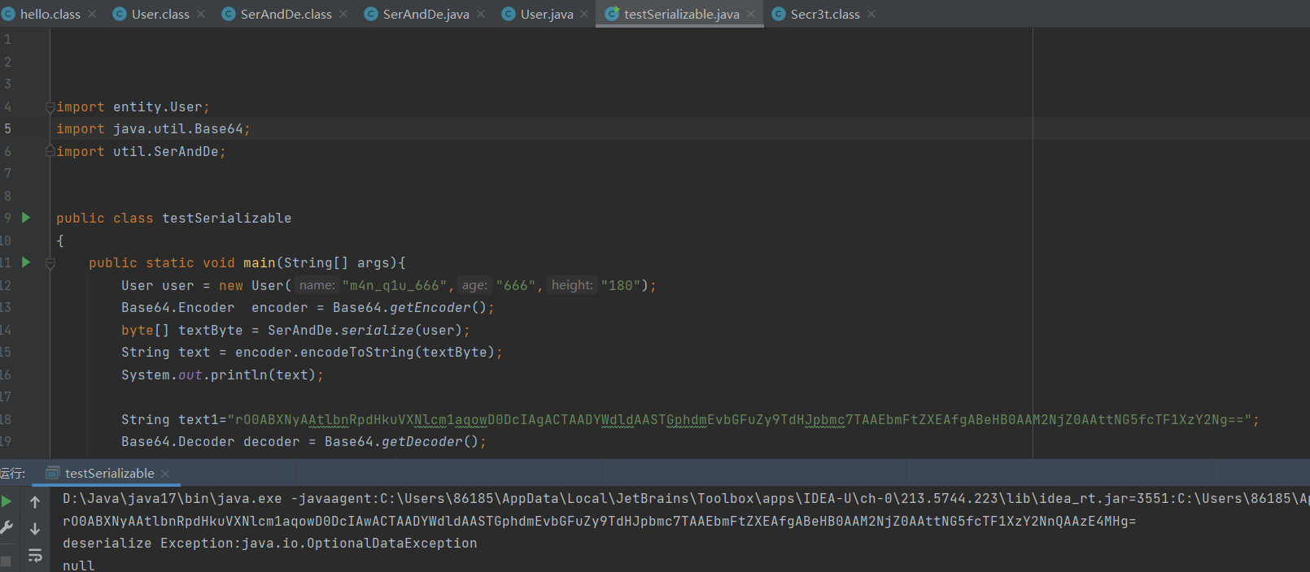Click the null output console line
1310x572 pixels.
[x=78, y=565]
